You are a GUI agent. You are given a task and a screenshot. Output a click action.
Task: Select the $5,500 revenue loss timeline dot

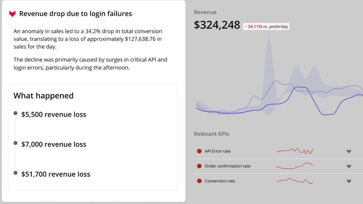point(15,113)
